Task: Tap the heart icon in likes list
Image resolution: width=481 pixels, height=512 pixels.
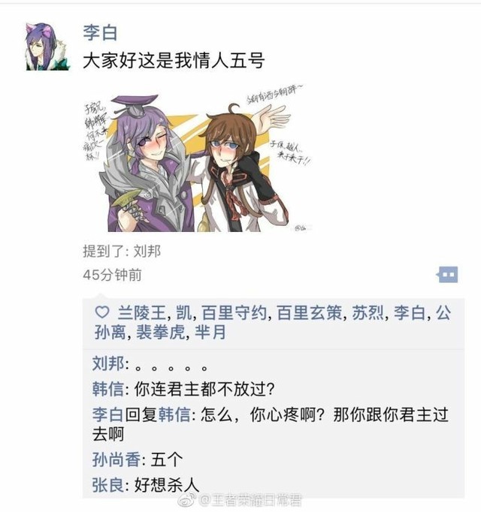Action: pyautogui.click(x=101, y=312)
